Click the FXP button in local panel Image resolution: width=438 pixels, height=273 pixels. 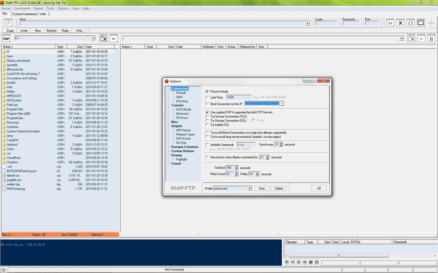(x=6, y=39)
